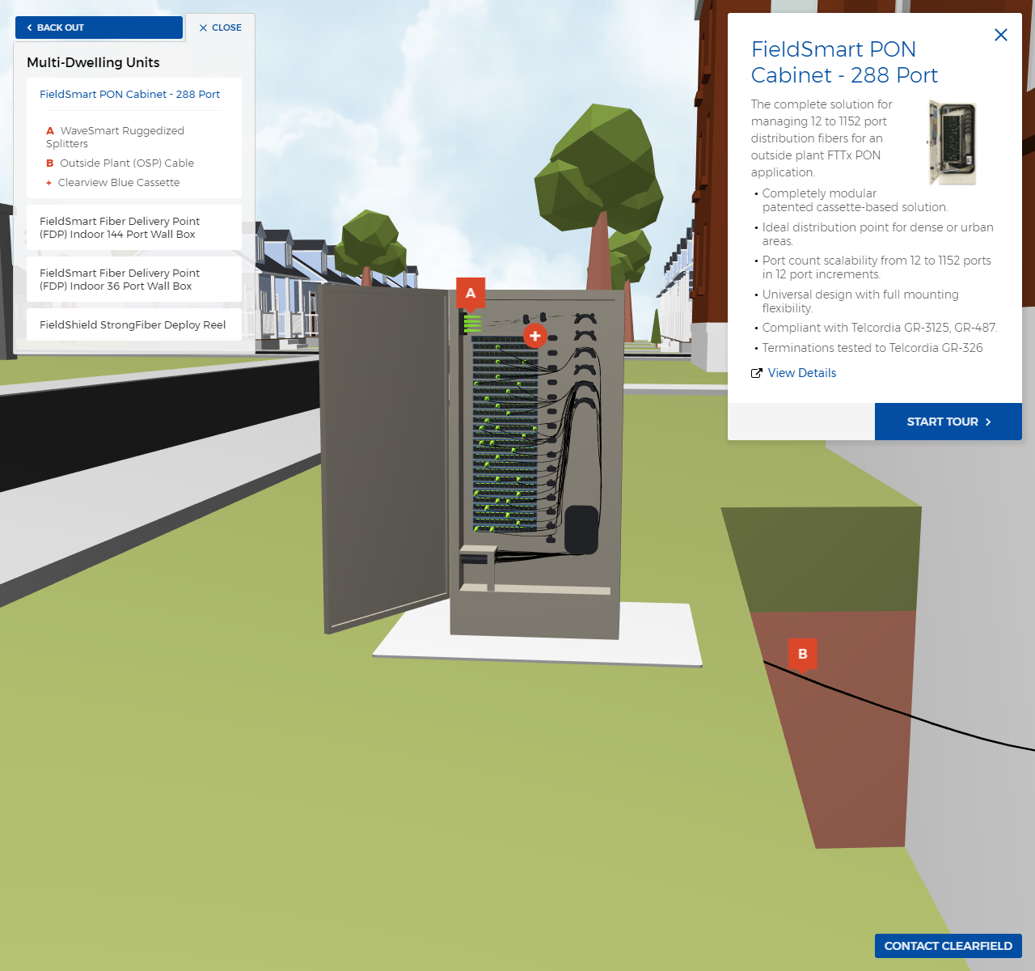Screen dimensions: 1035x971
Task: Click hotspot marker B on the cable
Action: click(x=803, y=655)
